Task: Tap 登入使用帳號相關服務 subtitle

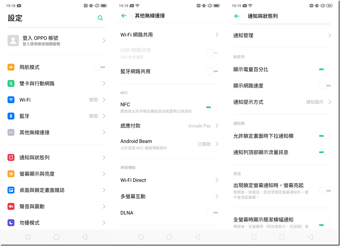Action: pyautogui.click(x=41, y=44)
